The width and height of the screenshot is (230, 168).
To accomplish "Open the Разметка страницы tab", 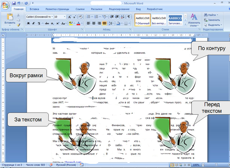I will click(57, 9).
